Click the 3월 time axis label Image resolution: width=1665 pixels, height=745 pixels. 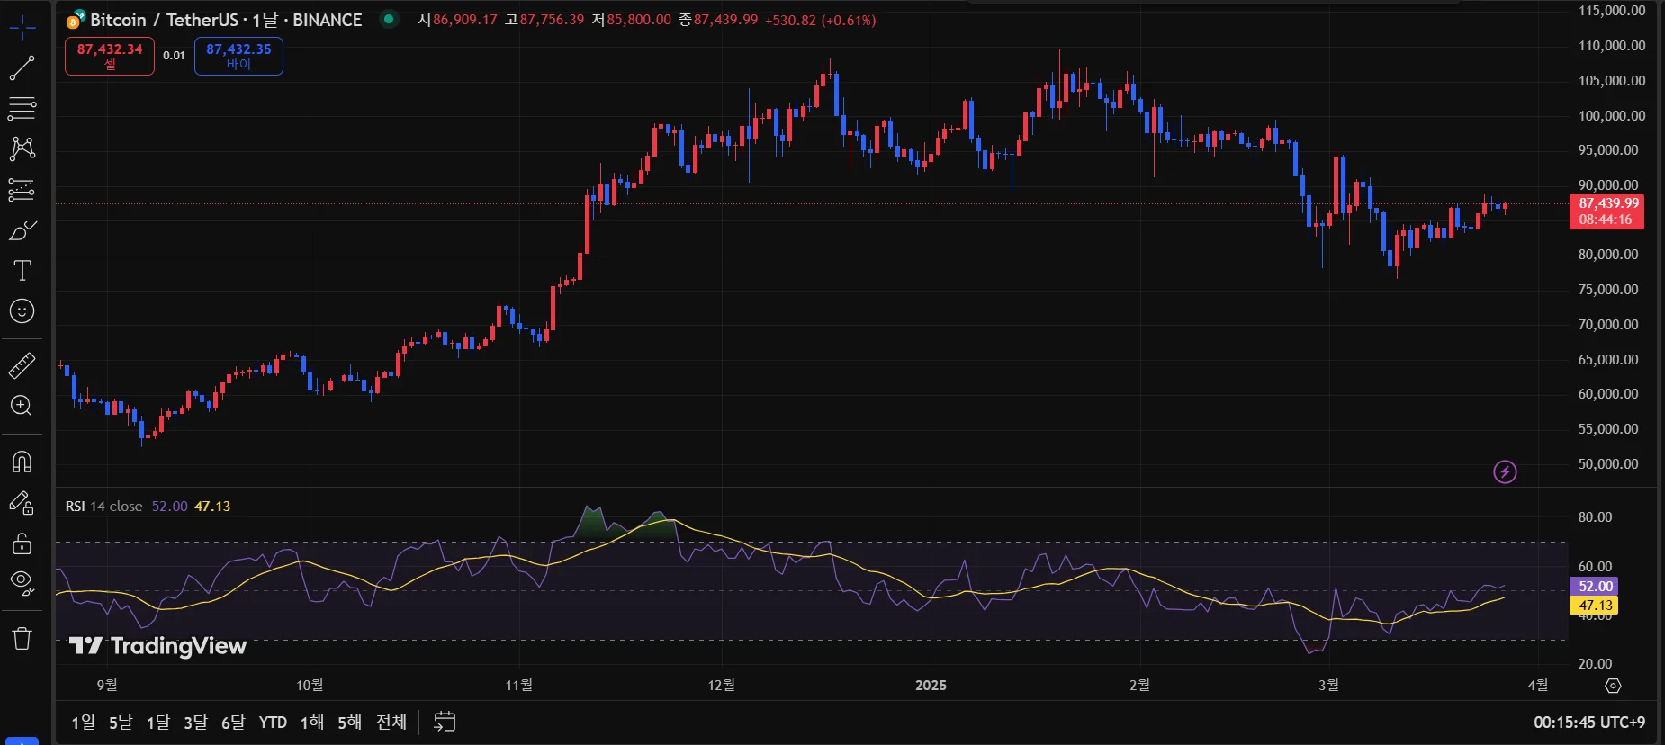click(1328, 686)
